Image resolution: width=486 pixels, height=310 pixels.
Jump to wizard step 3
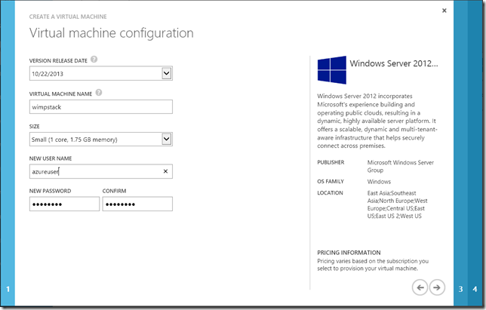tap(460, 289)
